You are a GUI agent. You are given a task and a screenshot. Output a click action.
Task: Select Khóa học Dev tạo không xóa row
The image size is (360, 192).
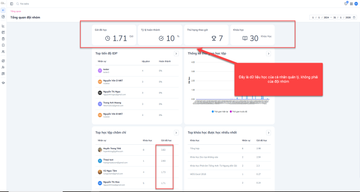pyautogui.click(x=229, y=157)
